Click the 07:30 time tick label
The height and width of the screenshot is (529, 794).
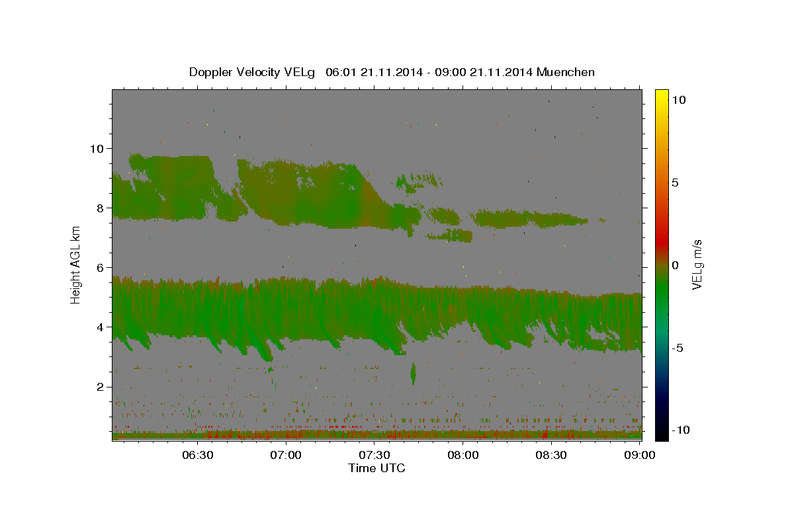[375, 456]
